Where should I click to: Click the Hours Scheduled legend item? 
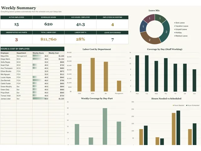[193, 105]
